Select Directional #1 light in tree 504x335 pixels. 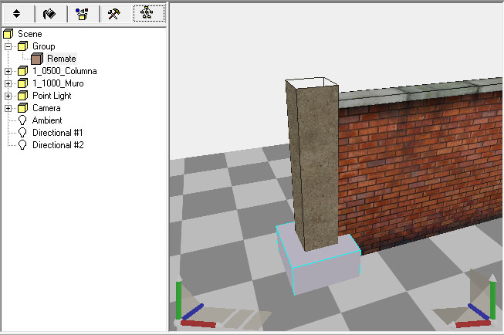pos(58,133)
